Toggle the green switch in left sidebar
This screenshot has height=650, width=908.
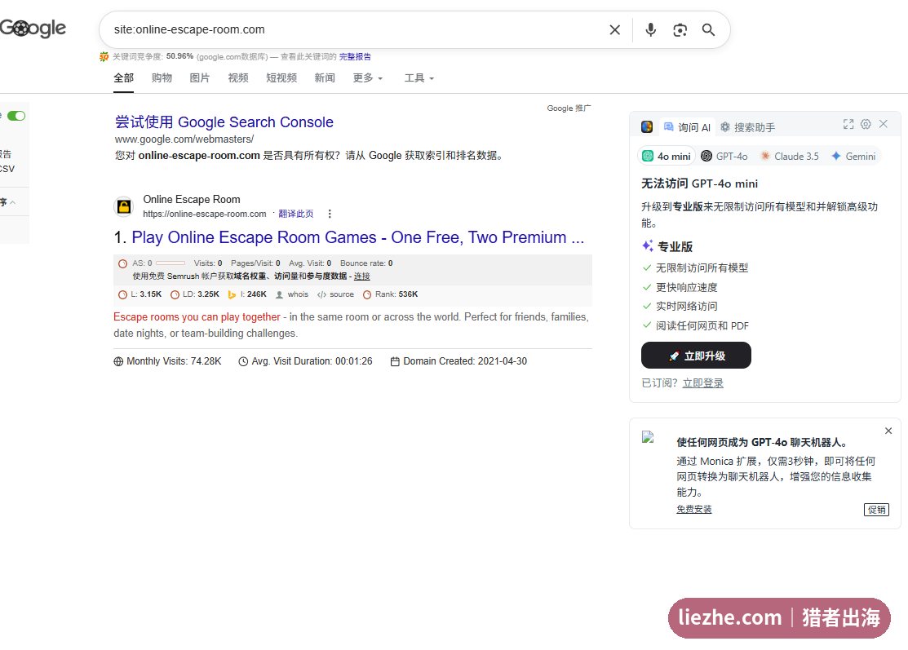(16, 116)
